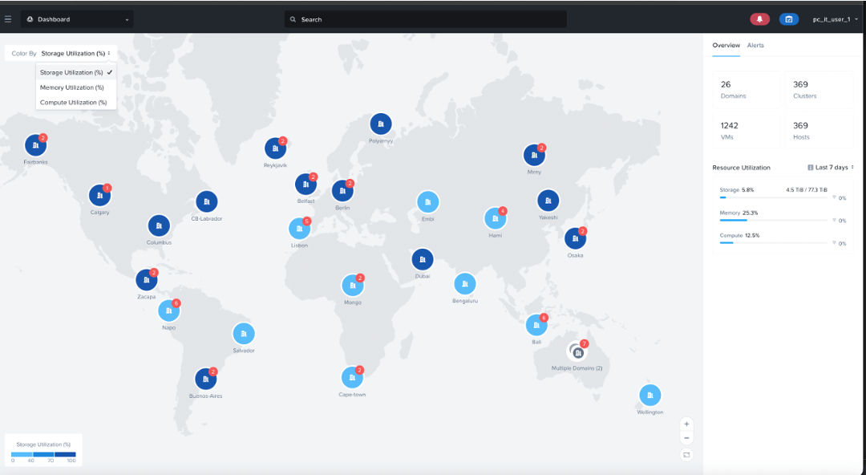This screenshot has height=475, width=866.
Task: Zoom in using the plus map button
Action: coord(686,423)
